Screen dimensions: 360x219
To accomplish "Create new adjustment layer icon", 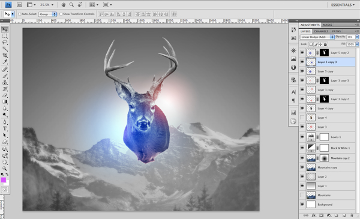I will point(329,215).
